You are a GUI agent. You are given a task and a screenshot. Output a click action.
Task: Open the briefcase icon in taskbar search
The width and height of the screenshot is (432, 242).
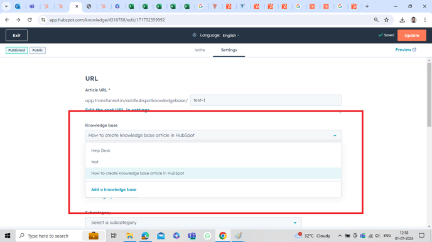click(94, 236)
